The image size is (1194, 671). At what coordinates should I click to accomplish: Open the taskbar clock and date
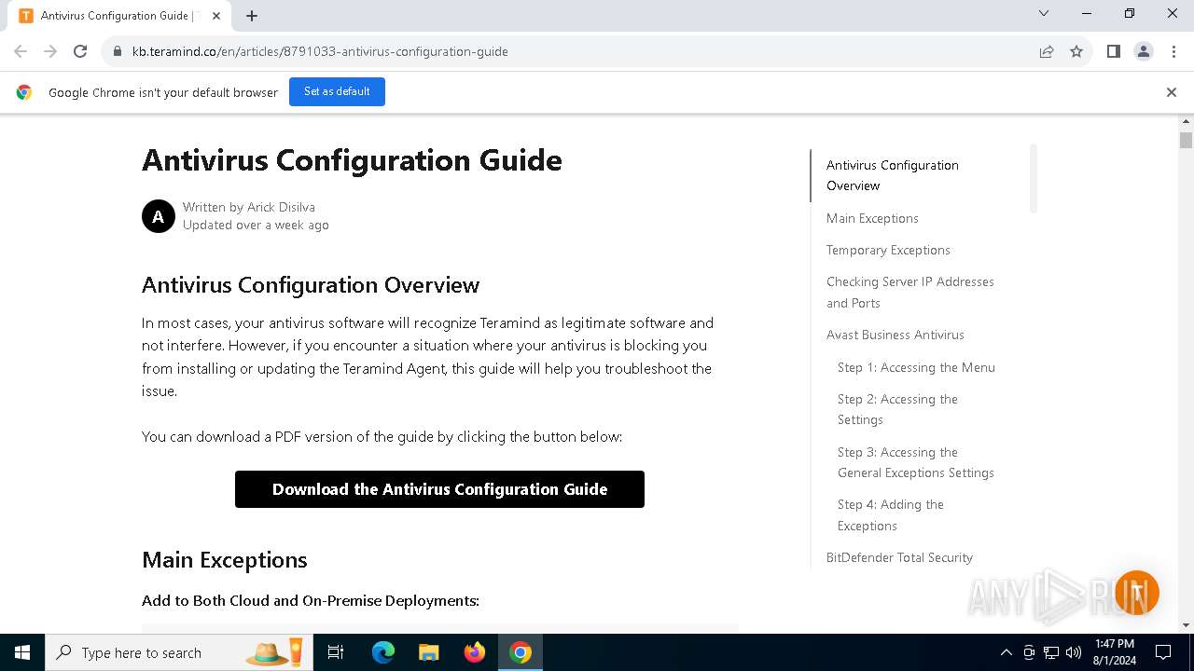[x=1114, y=652]
